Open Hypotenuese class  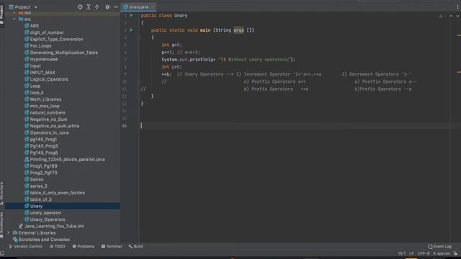[x=43, y=59]
